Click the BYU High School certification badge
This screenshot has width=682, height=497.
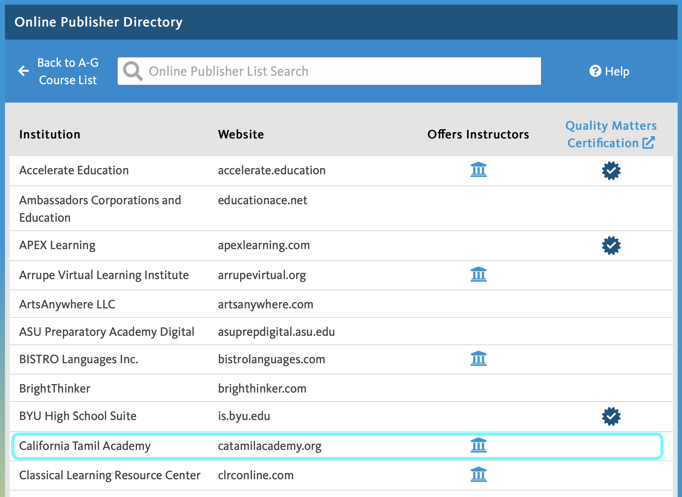pos(611,416)
